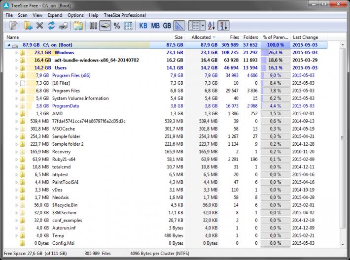Expand the [10 Files] node

(16, 83)
